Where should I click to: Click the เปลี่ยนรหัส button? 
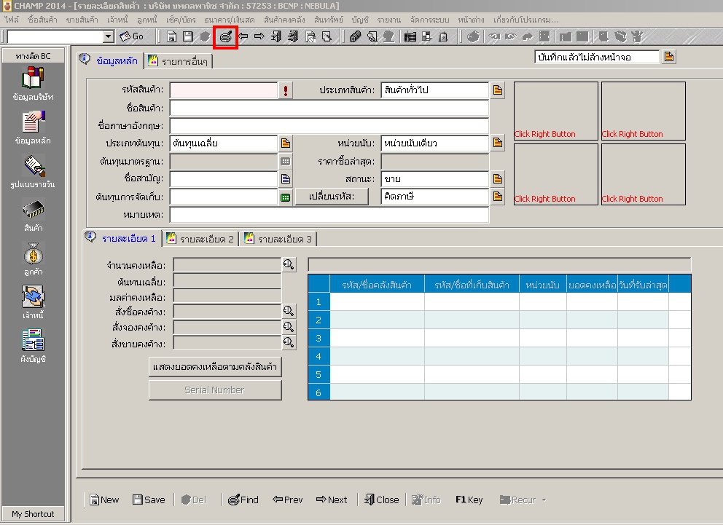(x=332, y=197)
